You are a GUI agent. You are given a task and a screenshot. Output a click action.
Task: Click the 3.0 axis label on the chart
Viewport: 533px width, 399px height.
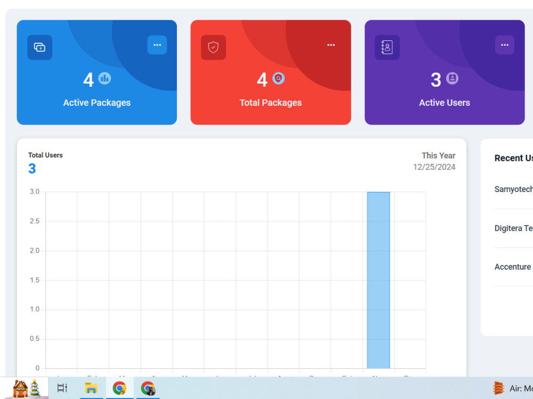point(35,192)
